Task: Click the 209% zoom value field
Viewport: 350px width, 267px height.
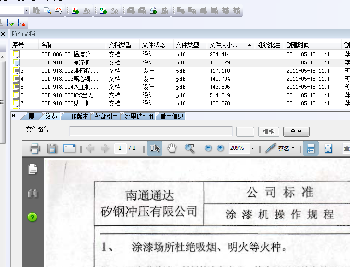Action: click(239, 148)
